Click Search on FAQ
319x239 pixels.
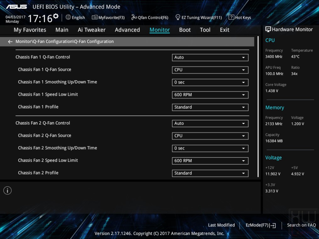pyautogui.click(x=301, y=225)
